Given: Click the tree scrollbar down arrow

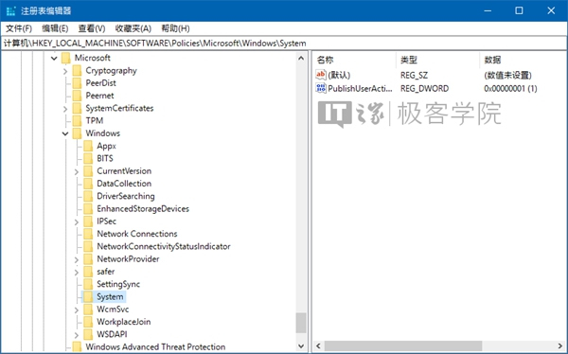Looking at the screenshot, I should (301, 346).
